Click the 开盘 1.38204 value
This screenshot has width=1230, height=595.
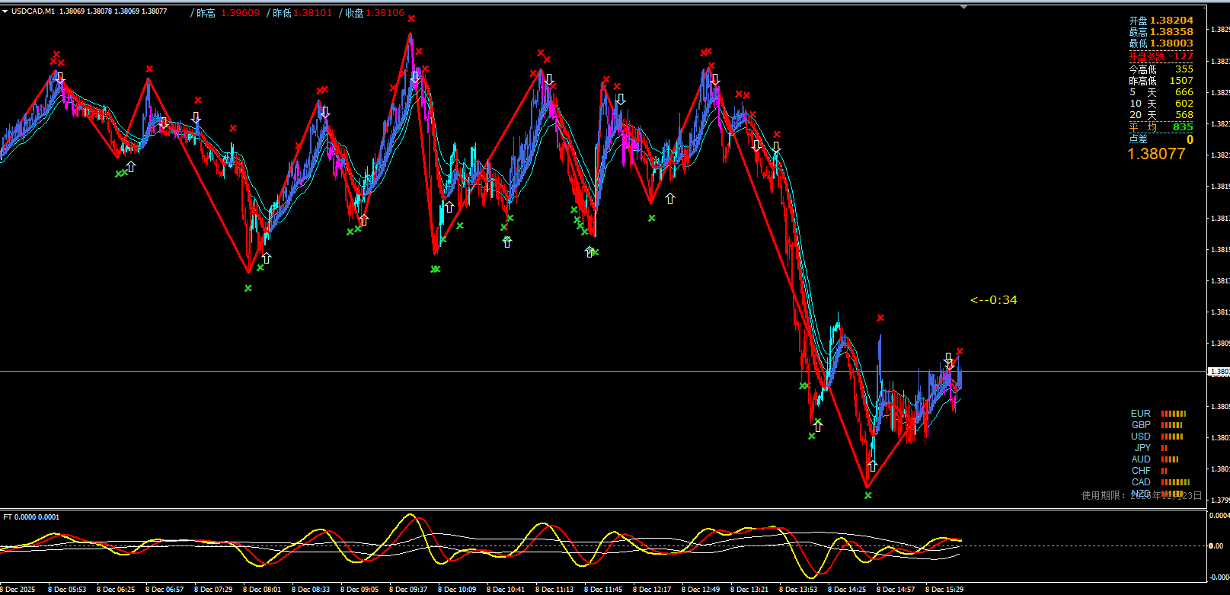(1161, 21)
